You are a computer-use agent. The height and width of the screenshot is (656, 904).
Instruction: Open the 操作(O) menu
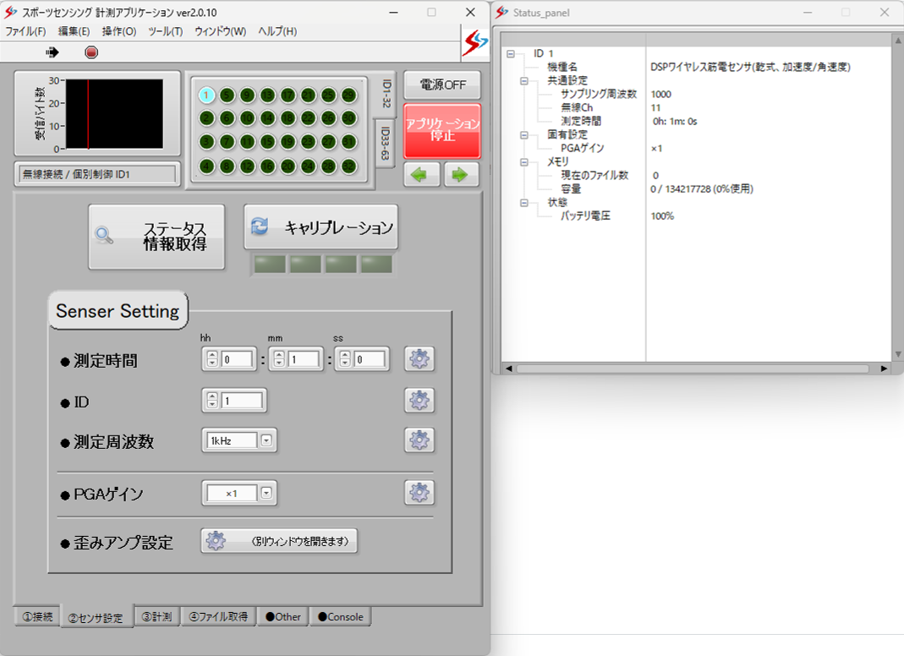119,31
